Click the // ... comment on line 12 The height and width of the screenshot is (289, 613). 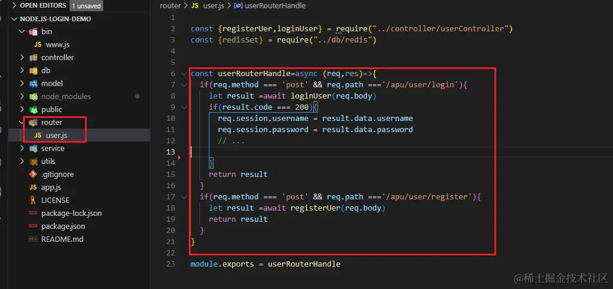point(231,141)
